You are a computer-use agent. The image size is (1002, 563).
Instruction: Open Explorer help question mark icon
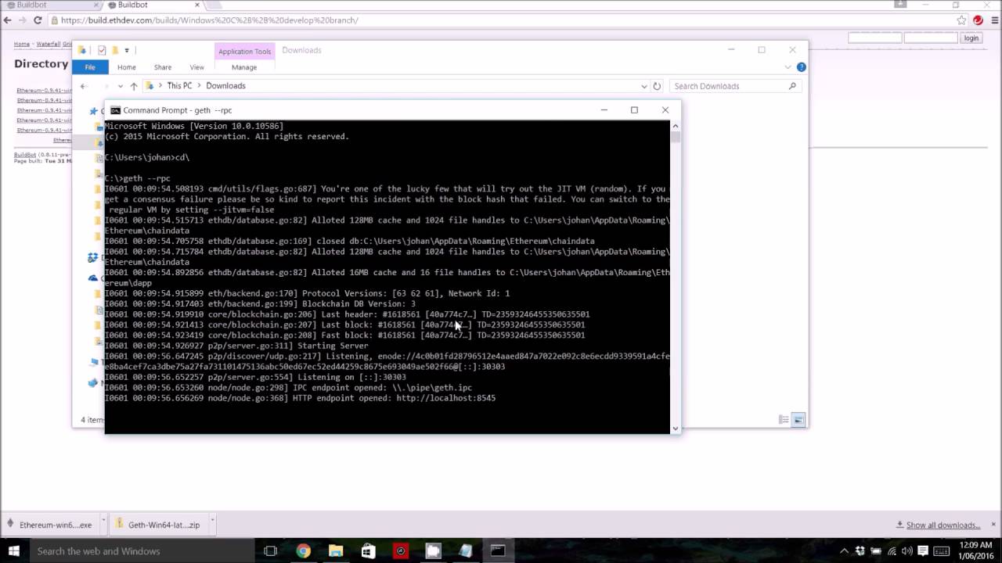click(x=801, y=67)
